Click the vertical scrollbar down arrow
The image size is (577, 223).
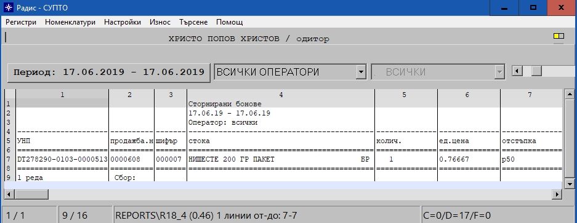click(569, 184)
